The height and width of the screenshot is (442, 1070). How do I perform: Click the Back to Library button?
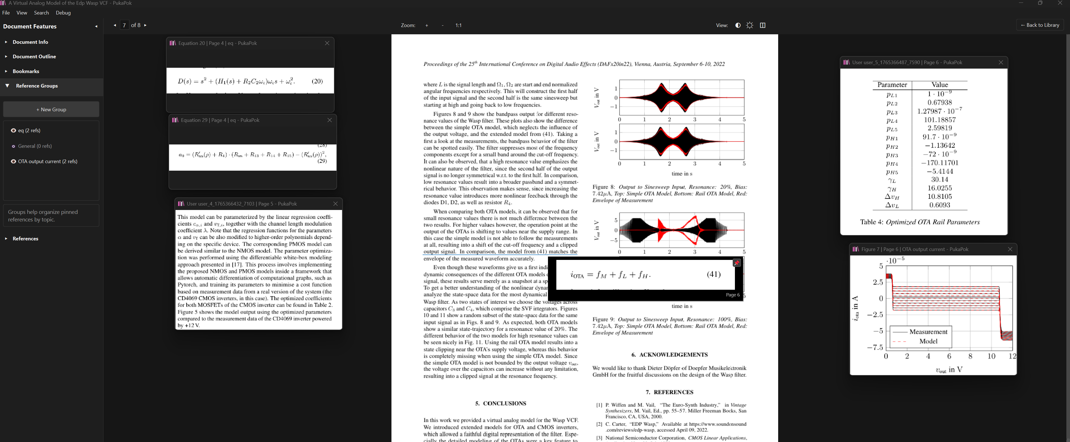pyautogui.click(x=1040, y=25)
